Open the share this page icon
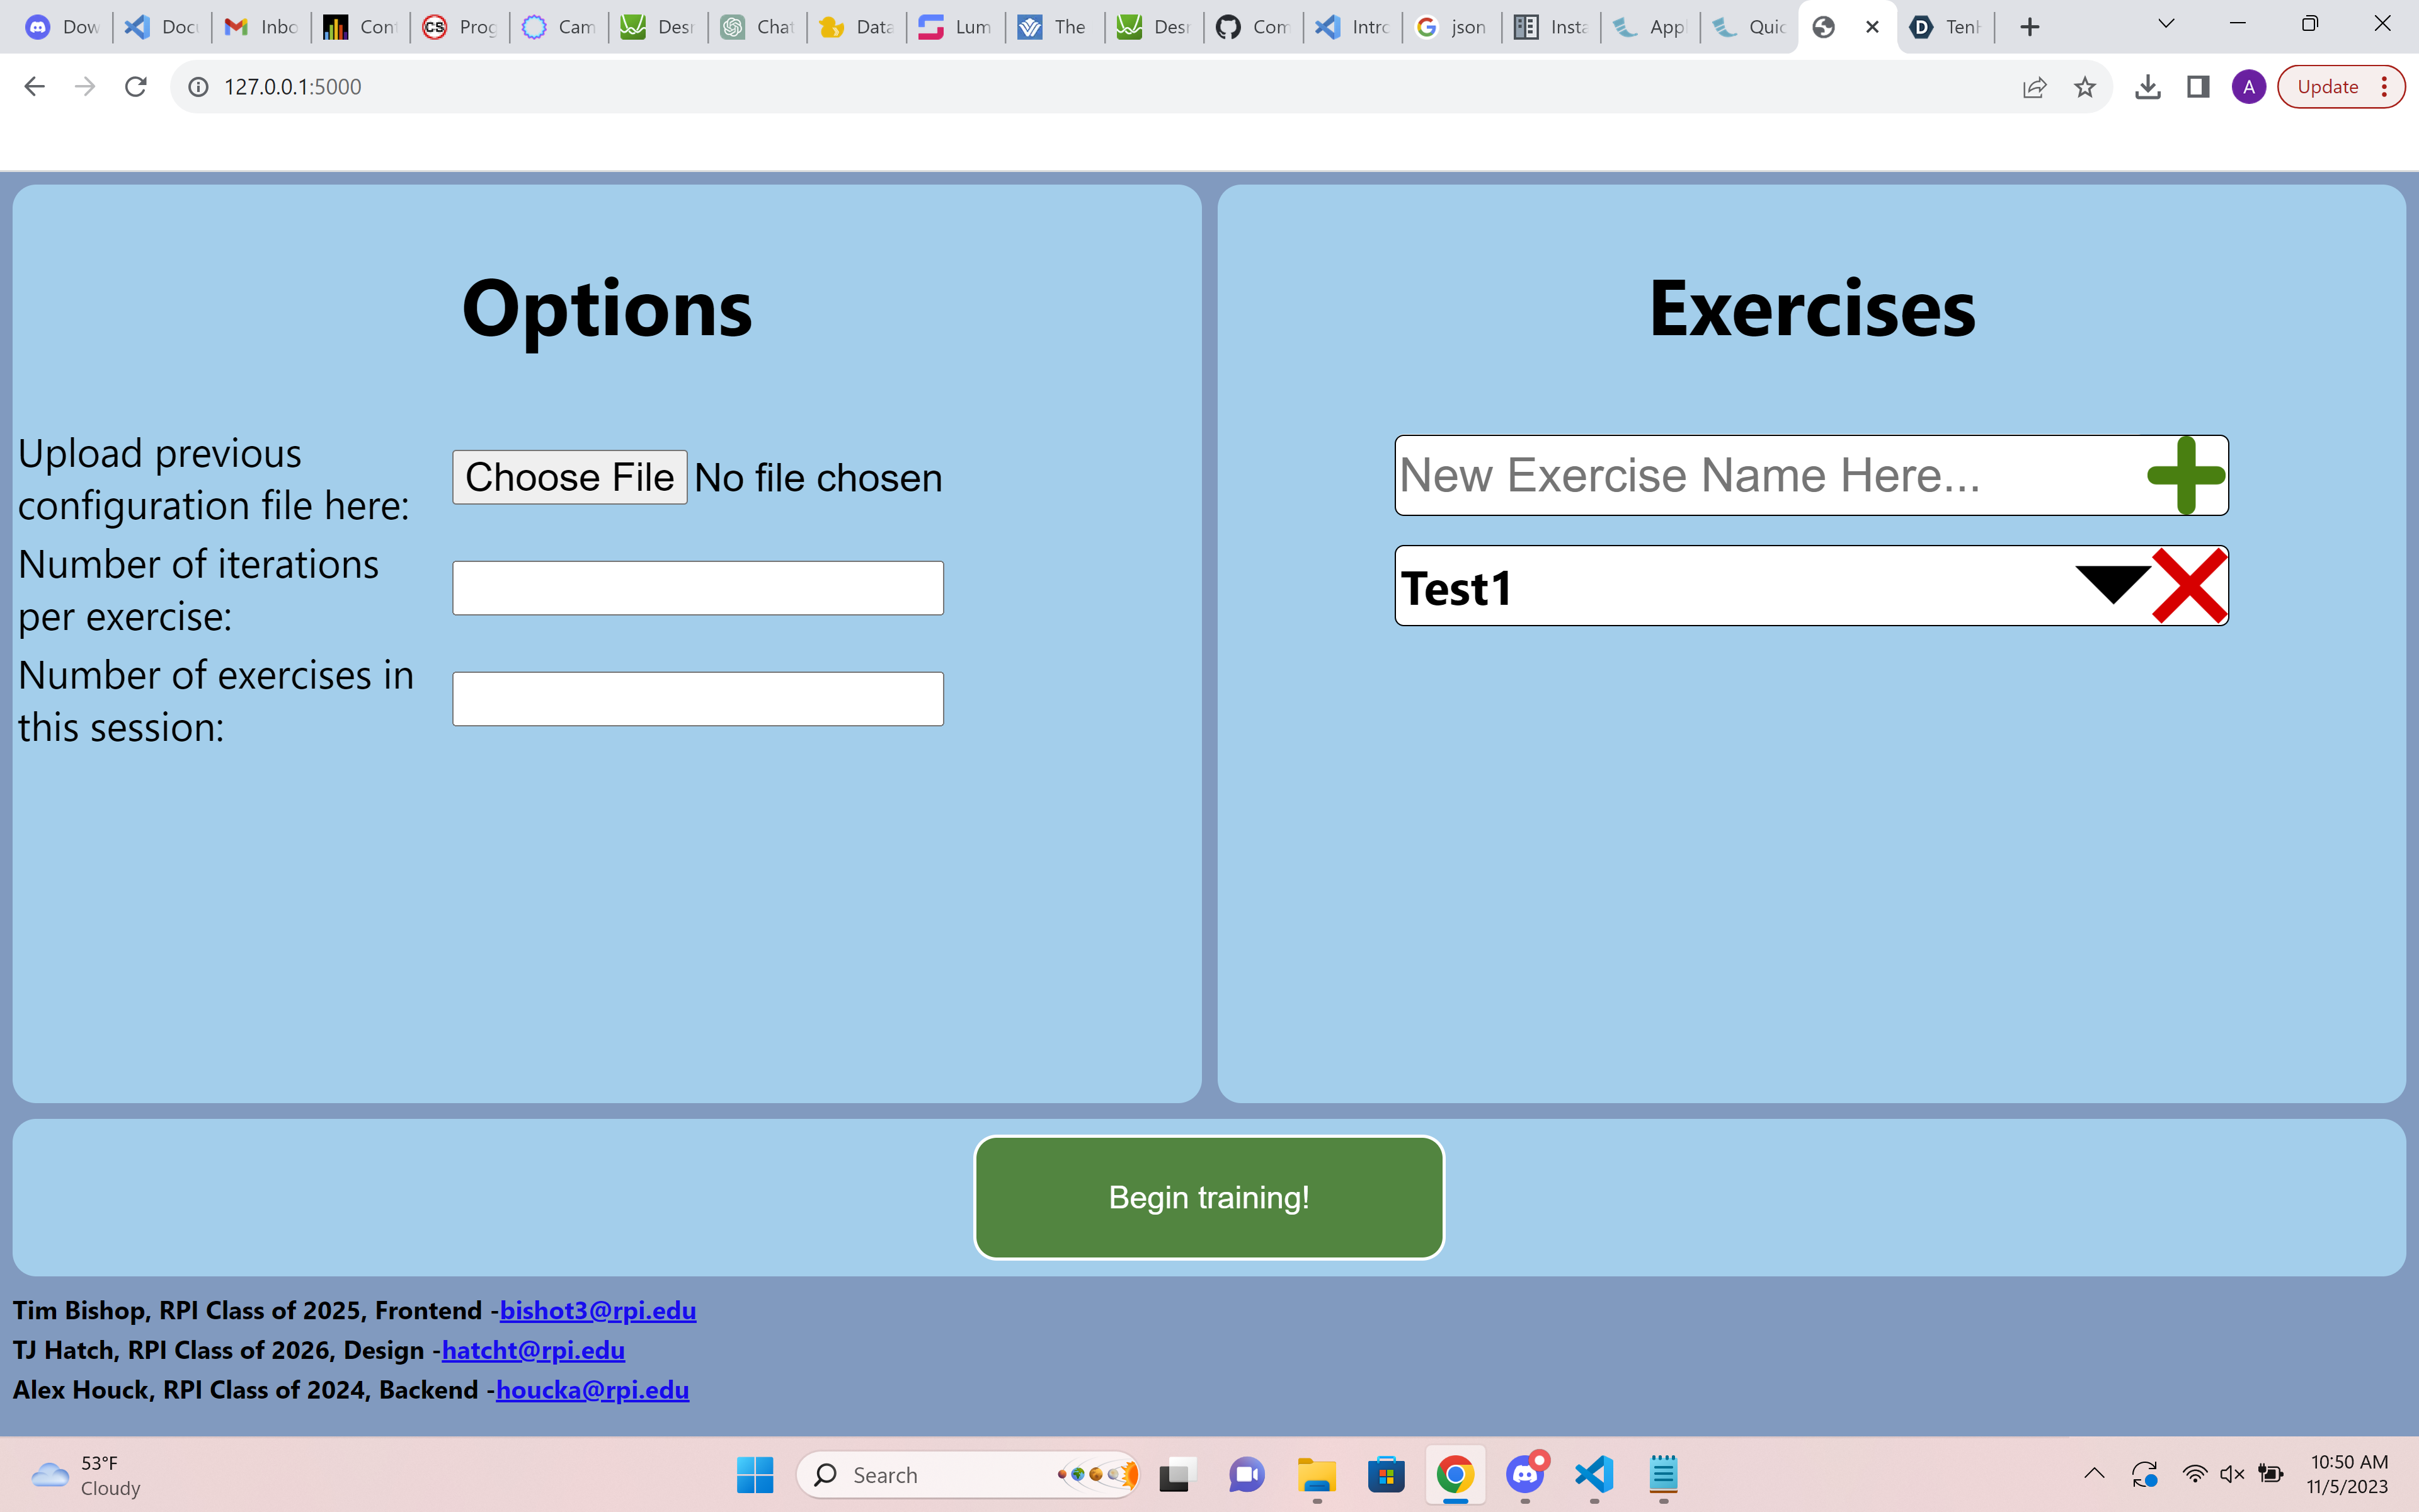This screenshot has height=1512, width=2419. pyautogui.click(x=2034, y=87)
